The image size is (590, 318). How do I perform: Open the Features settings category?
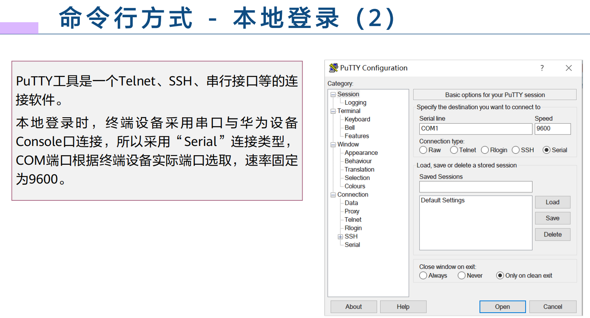click(357, 136)
